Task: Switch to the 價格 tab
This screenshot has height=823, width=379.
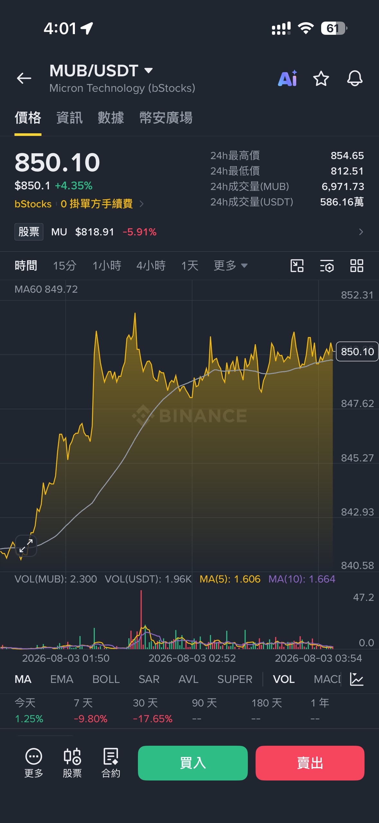Action: pyautogui.click(x=28, y=118)
